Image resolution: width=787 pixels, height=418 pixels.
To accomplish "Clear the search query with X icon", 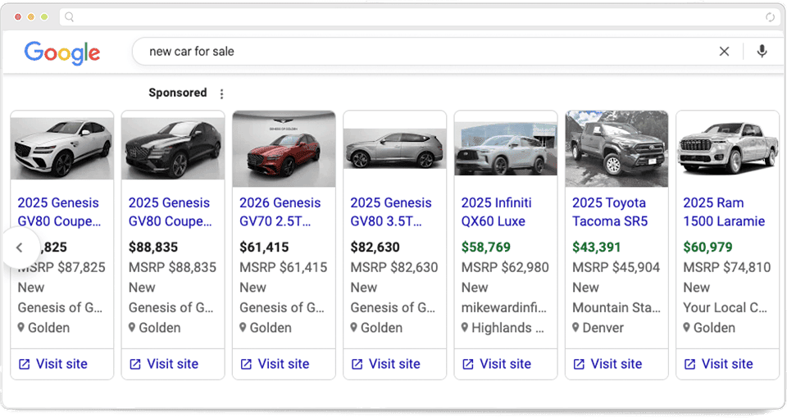I will [x=724, y=51].
